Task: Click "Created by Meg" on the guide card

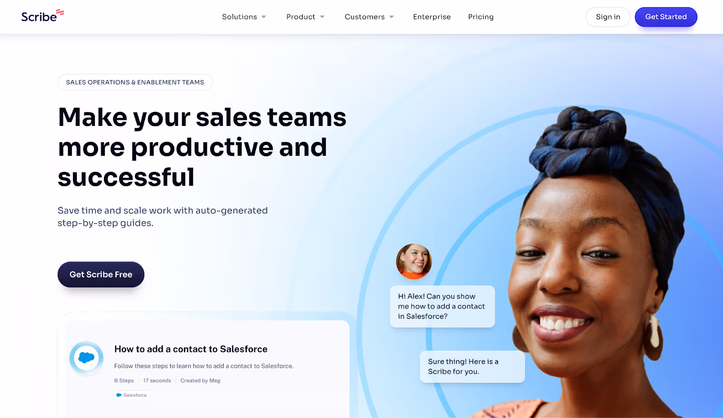Action: click(200, 381)
